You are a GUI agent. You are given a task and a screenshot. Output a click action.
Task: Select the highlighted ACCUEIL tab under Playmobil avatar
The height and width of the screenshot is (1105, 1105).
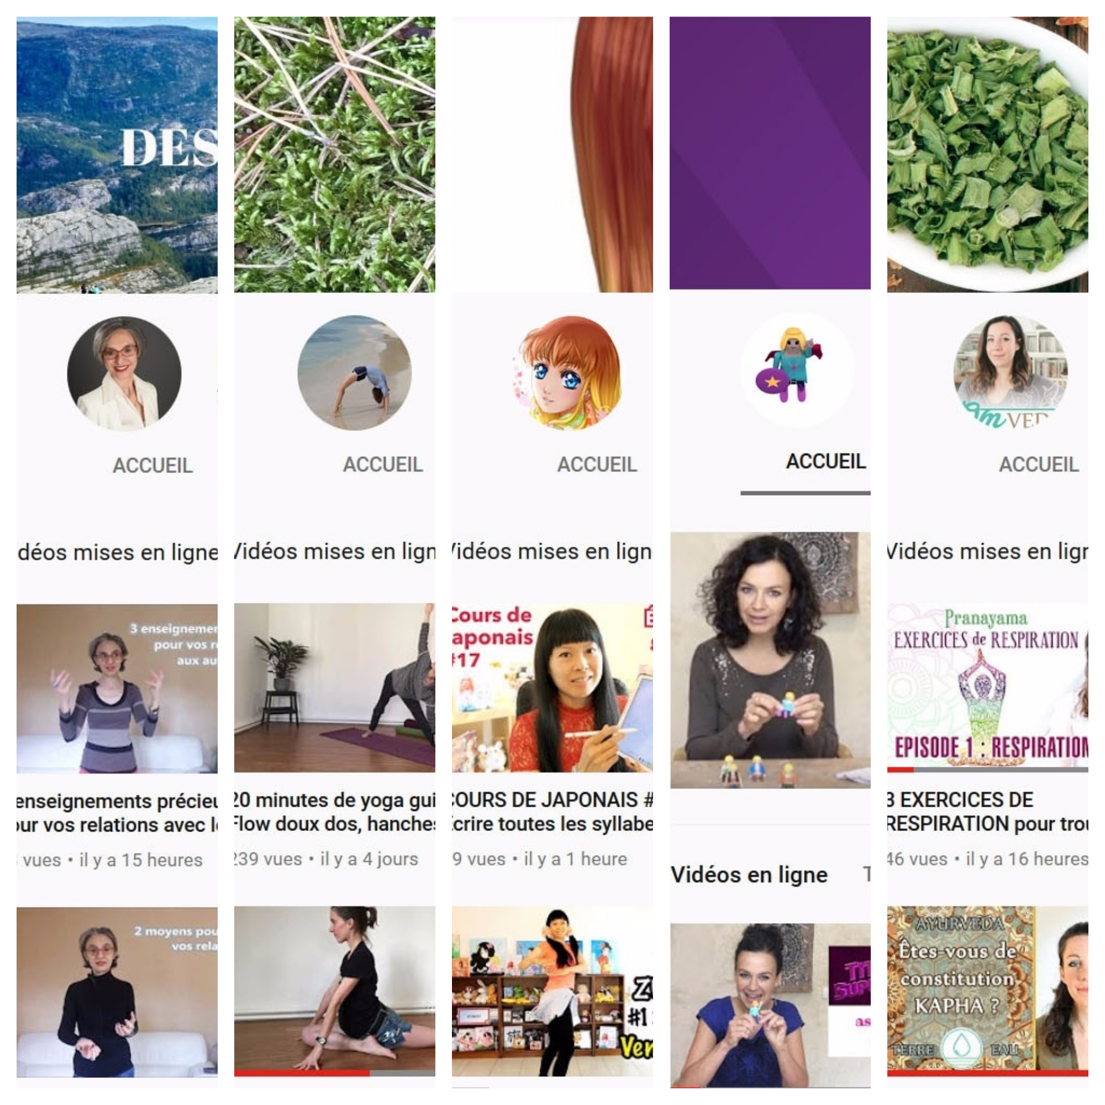(x=826, y=461)
